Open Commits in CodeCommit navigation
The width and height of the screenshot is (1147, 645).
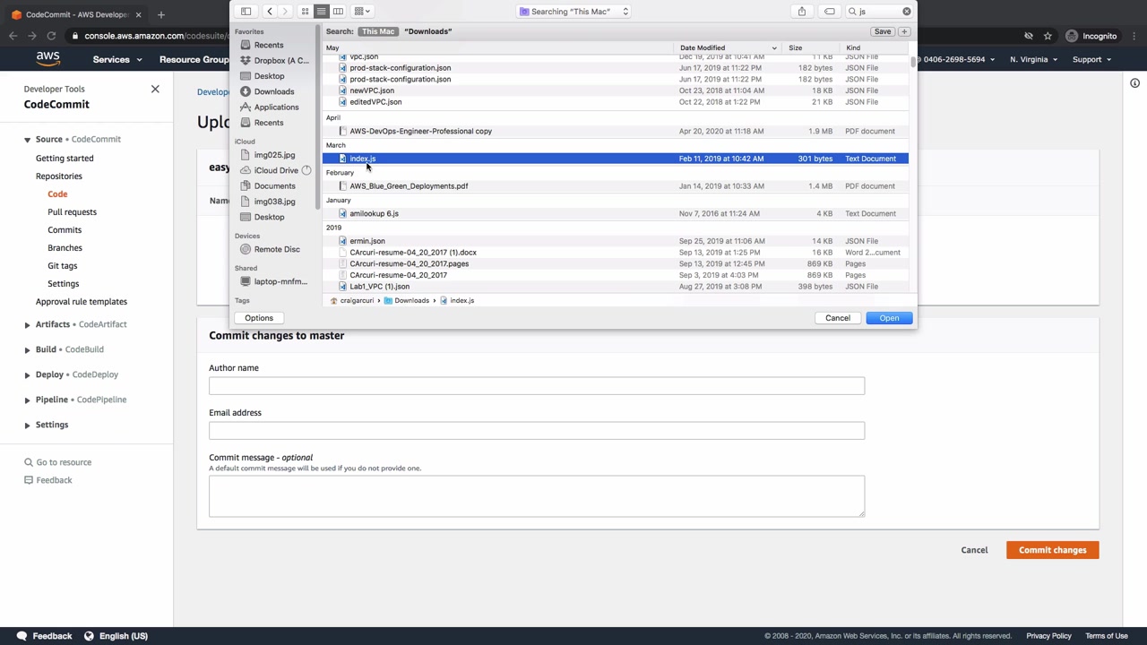coord(65,230)
